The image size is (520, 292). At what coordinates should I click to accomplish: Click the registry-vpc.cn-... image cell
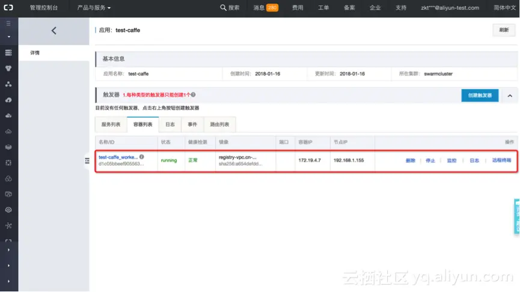click(237, 157)
